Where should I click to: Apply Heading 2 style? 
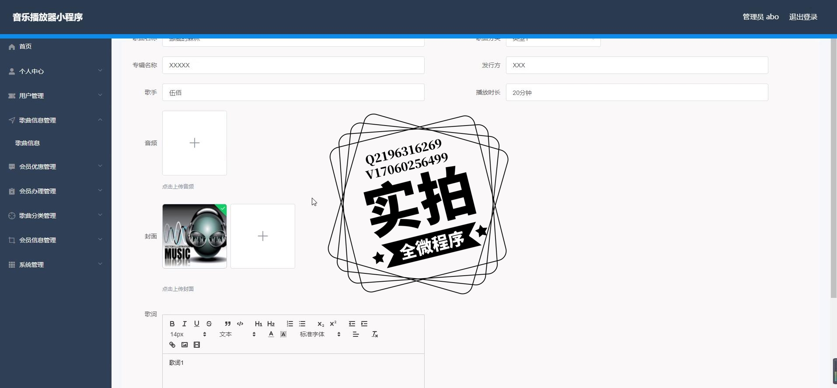[271, 324]
